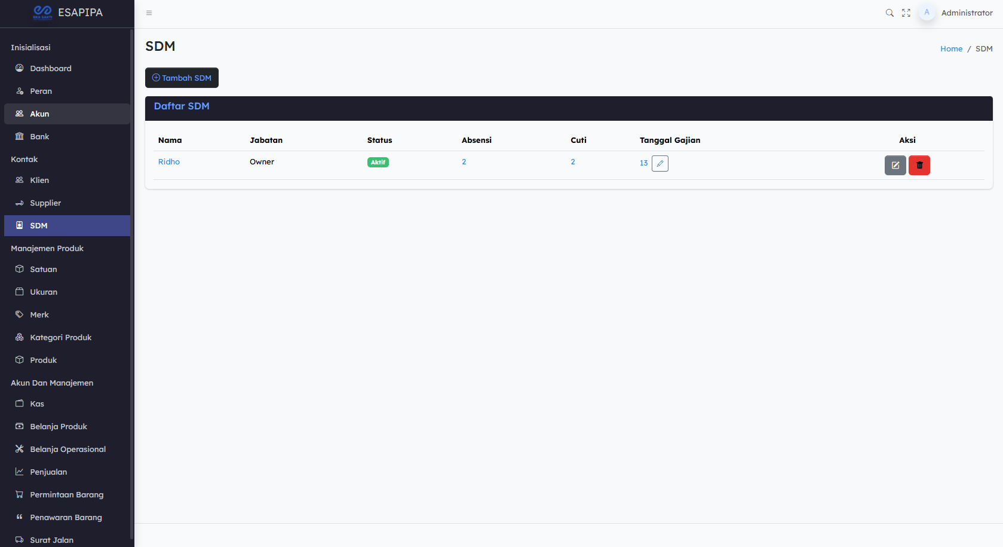Viewport: 1003px width, 547px height.
Task: Click the Kategori Produk icon
Action: click(x=20, y=337)
